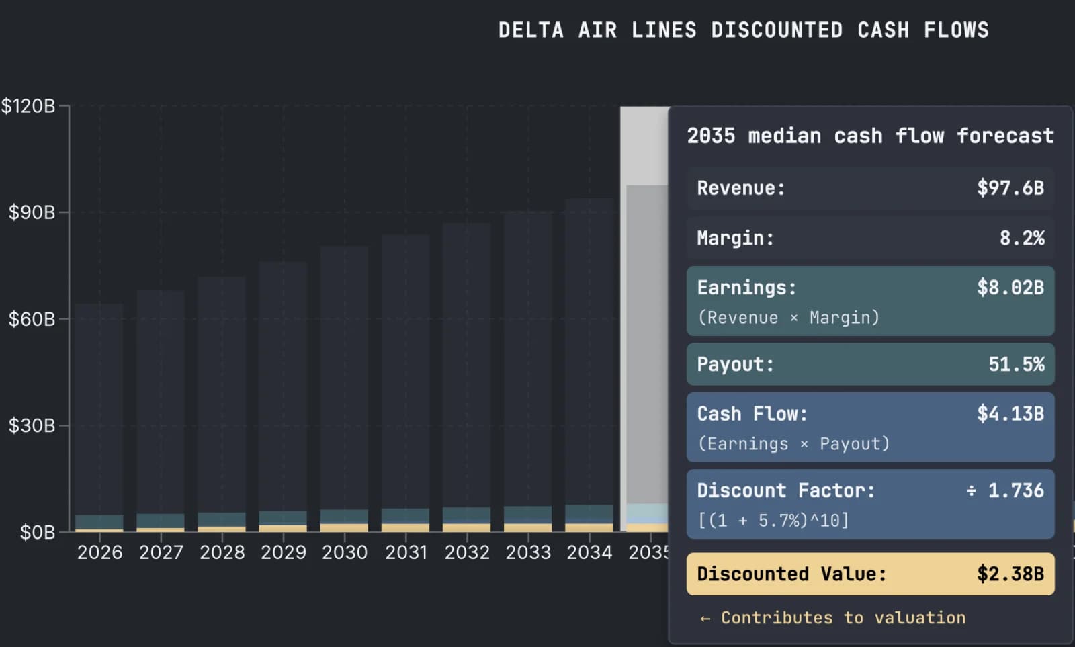This screenshot has height=647, width=1075.
Task: Click the $120B y-axis label
Action: (30, 105)
